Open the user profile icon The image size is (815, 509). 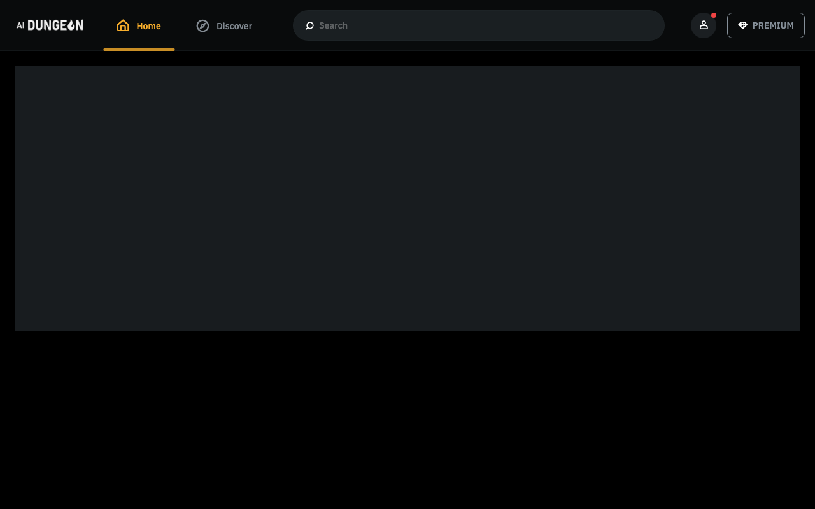pyautogui.click(x=704, y=25)
